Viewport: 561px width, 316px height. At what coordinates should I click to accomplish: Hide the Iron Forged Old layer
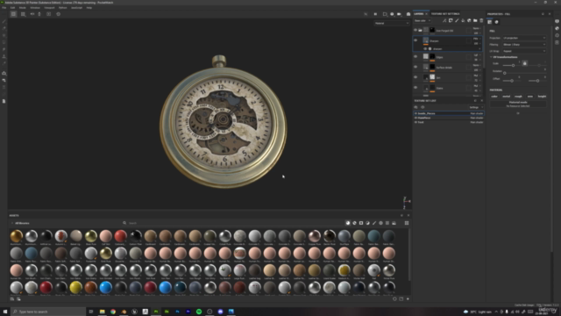click(415, 31)
